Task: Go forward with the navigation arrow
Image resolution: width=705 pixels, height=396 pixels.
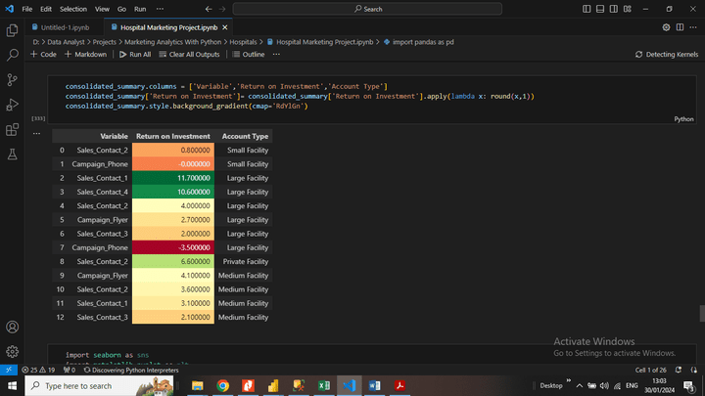Action: pyautogui.click(x=222, y=9)
